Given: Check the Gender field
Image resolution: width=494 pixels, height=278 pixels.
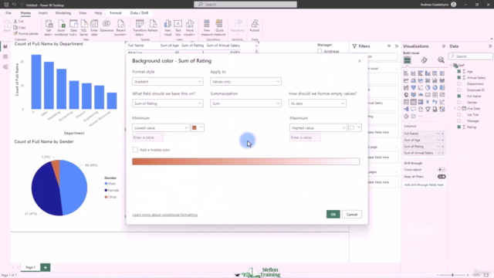Looking at the screenshot, I should point(459,102).
